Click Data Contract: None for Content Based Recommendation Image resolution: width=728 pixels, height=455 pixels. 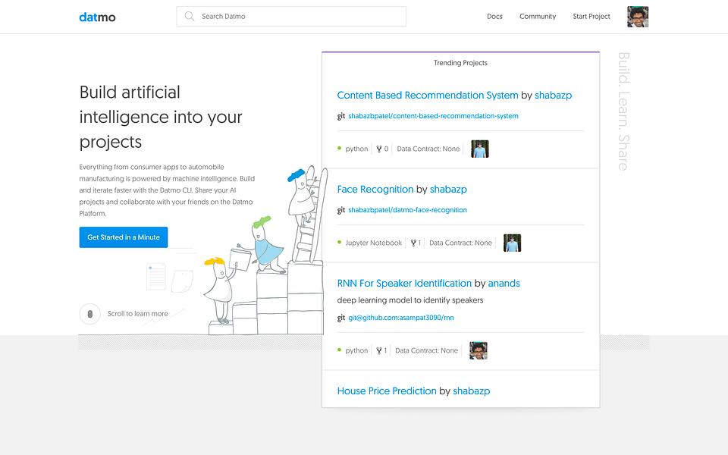pos(428,149)
